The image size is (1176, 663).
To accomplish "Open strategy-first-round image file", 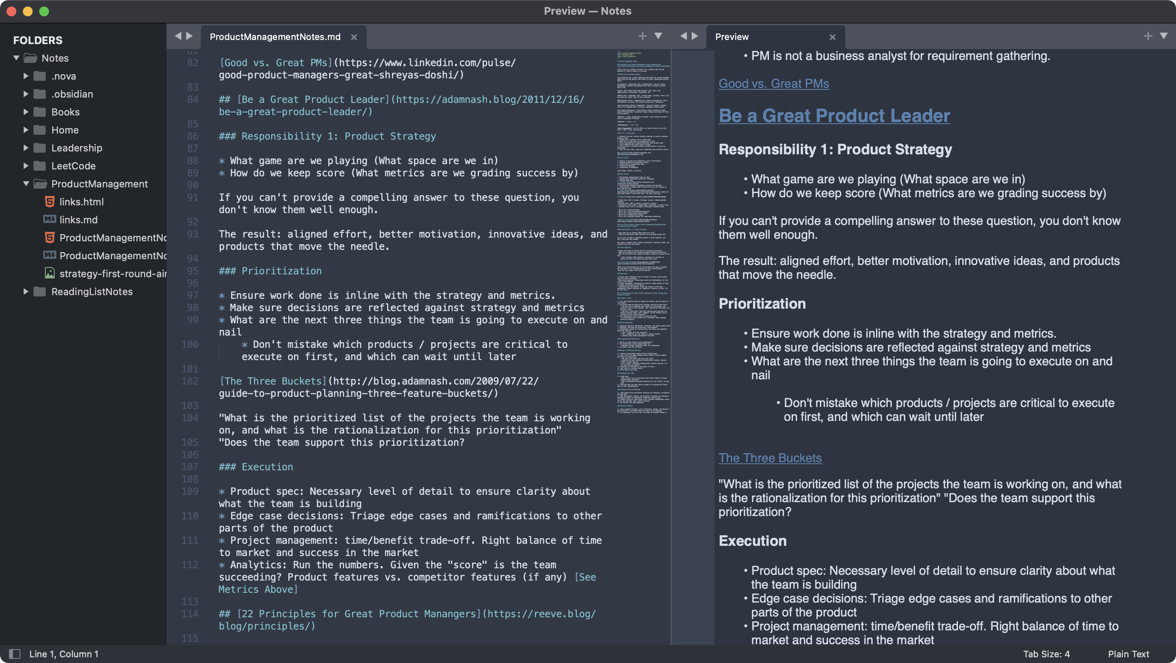I will (x=112, y=273).
